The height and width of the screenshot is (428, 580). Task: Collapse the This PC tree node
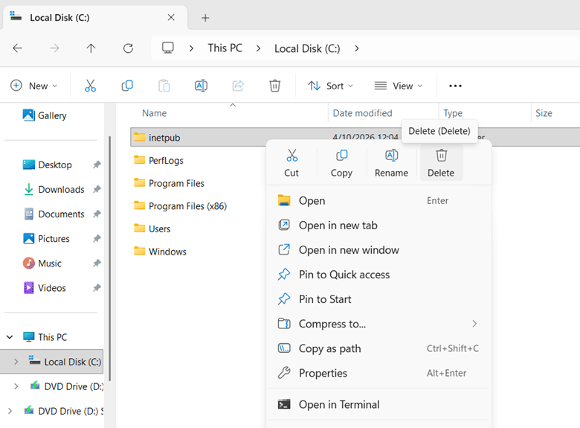[x=10, y=337]
